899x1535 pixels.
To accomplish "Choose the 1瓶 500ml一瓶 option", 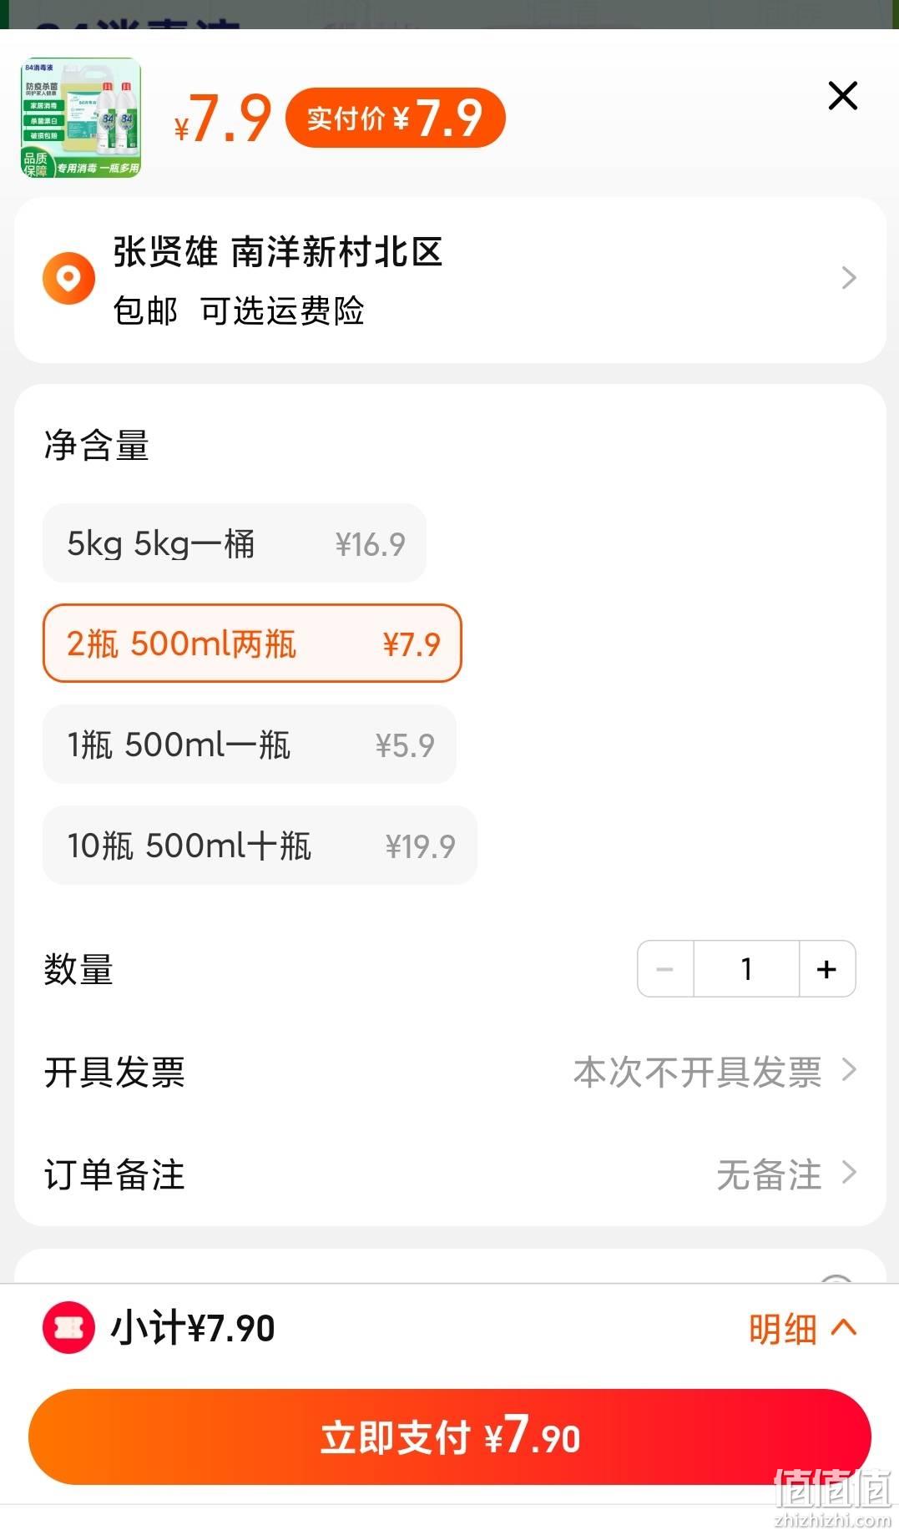I will pyautogui.click(x=250, y=745).
